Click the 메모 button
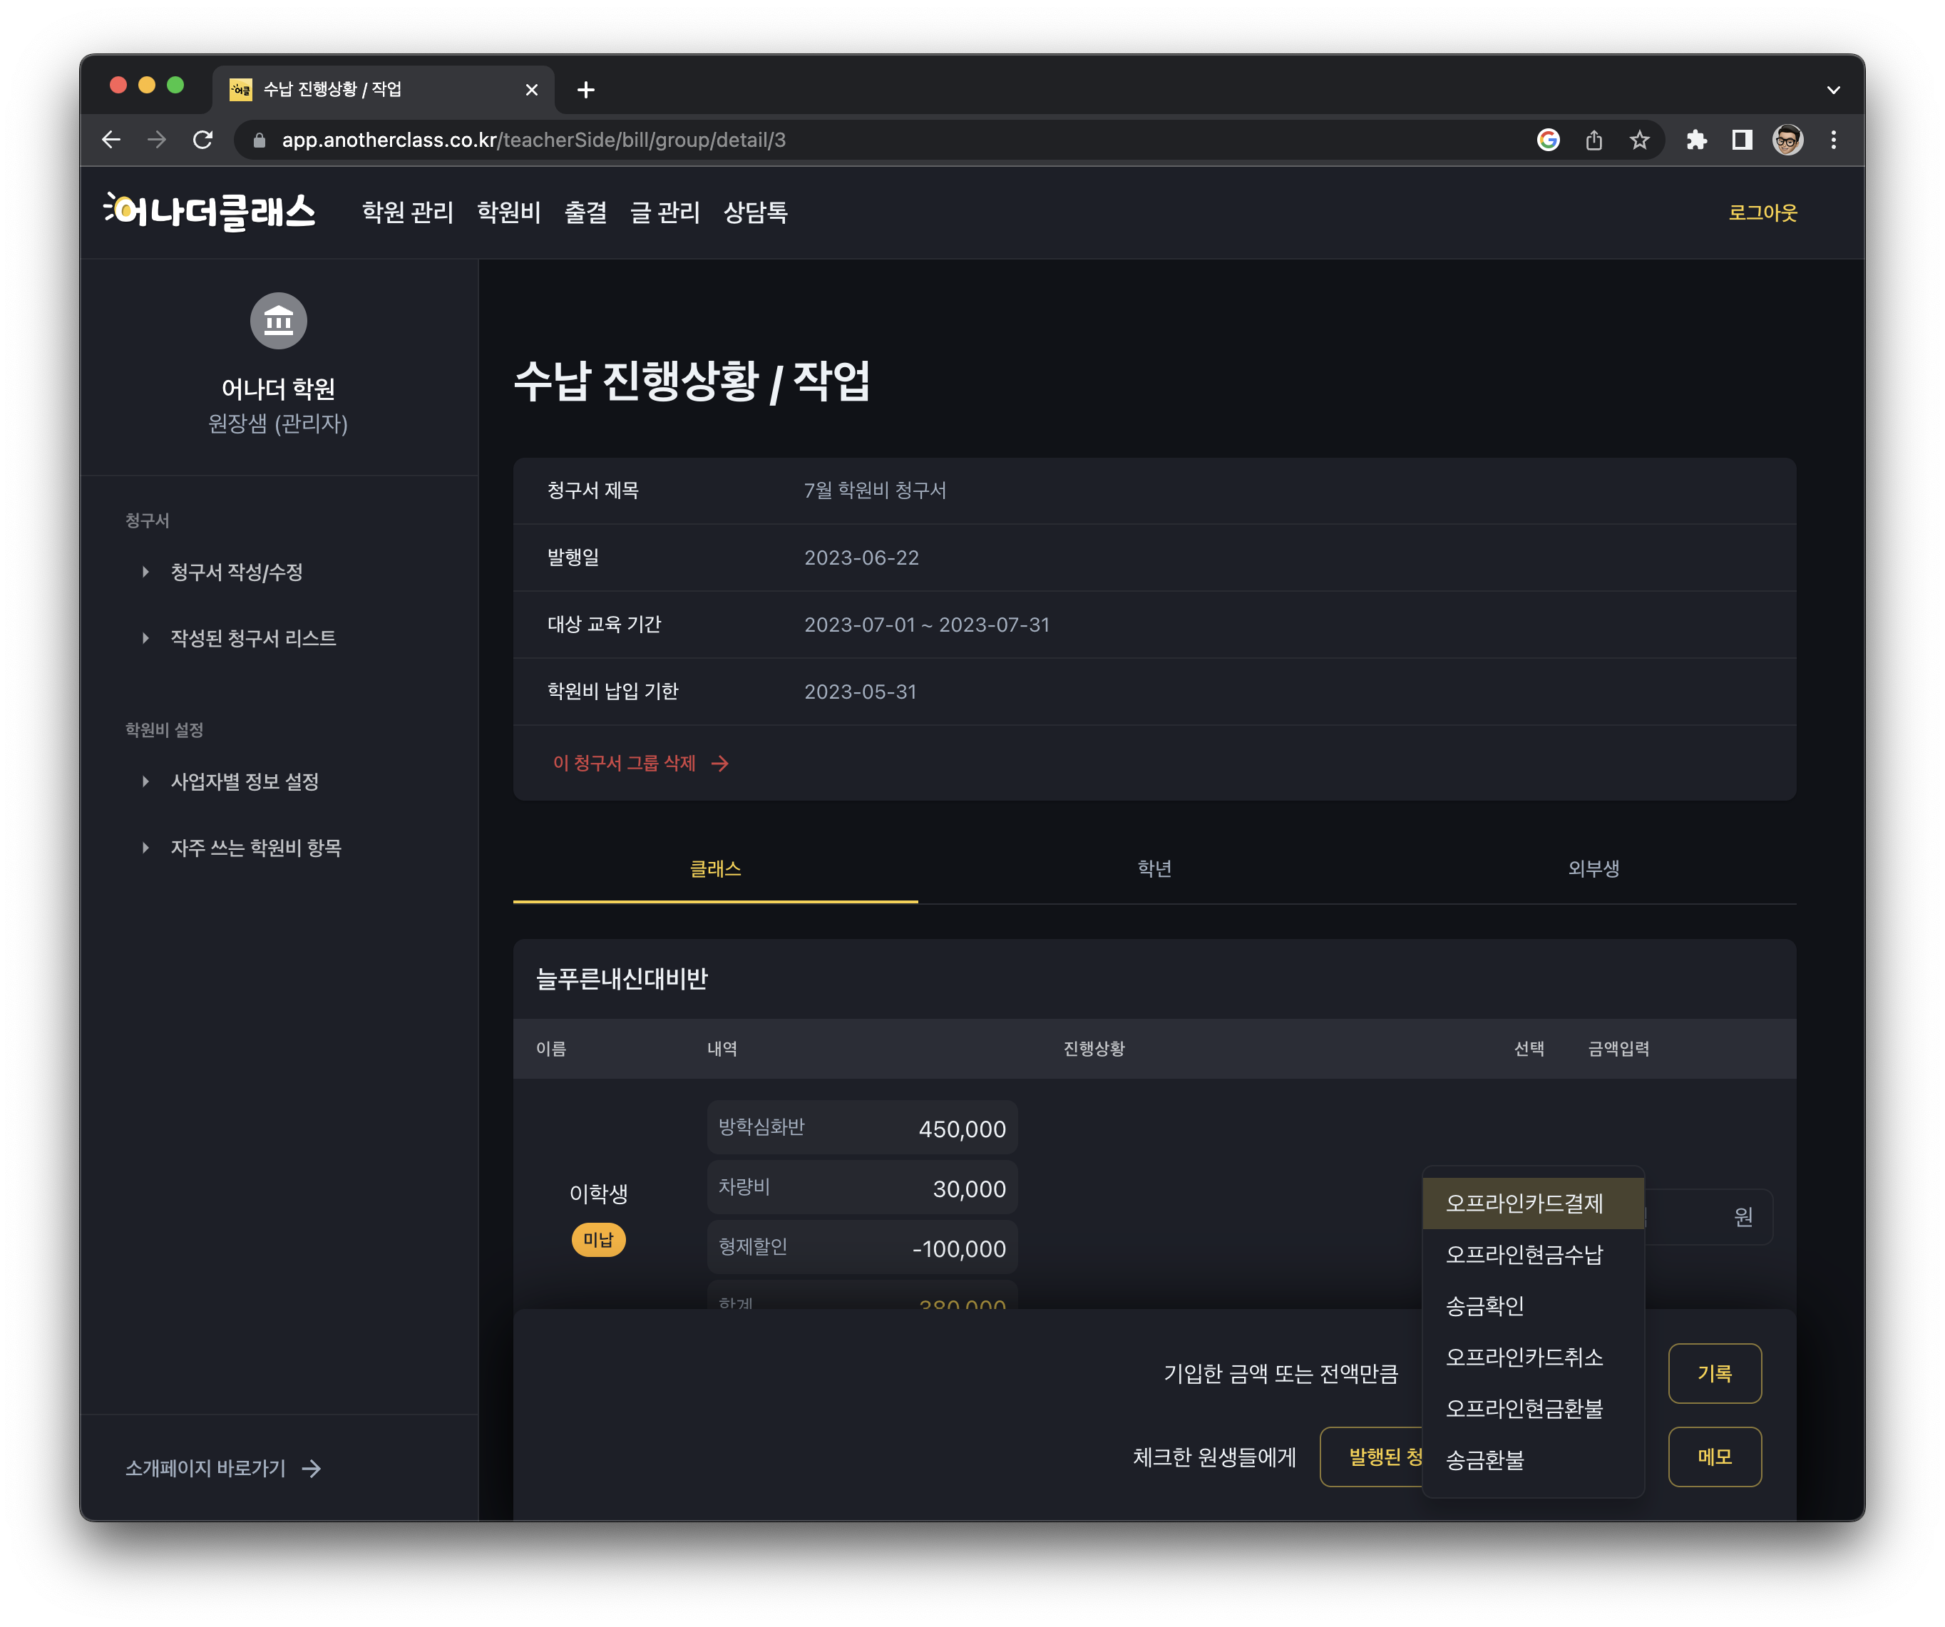The height and width of the screenshot is (1627, 1945). [x=1715, y=1457]
